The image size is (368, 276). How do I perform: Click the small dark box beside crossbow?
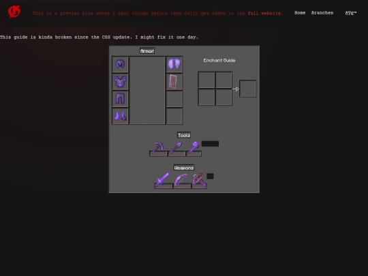pyautogui.click(x=210, y=177)
